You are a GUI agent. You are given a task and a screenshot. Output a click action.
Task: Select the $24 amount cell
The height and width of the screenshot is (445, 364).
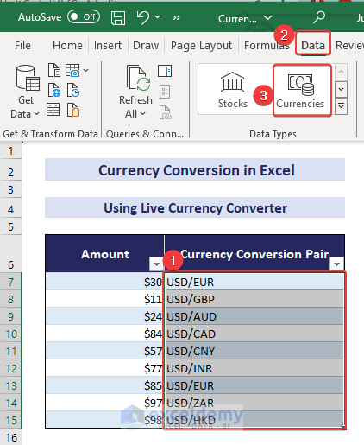[x=104, y=316]
